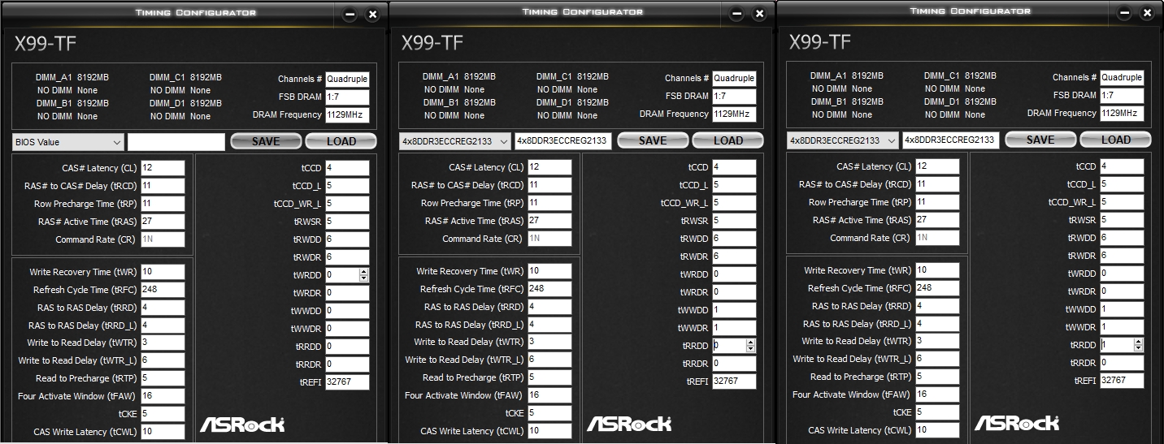This screenshot has height=444, width=1164.
Task: Click the FSB DRAM ratio field in left window
Action: tap(347, 97)
